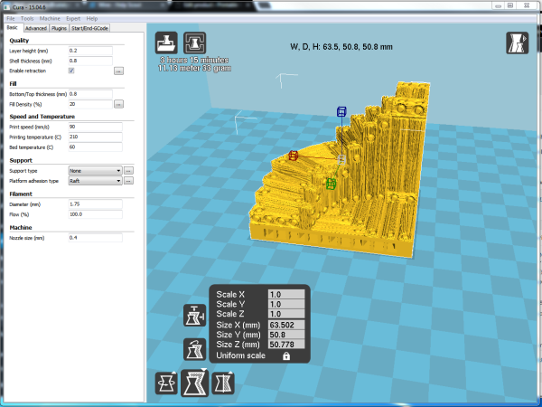Switch to the Start/End-GCode tab
This screenshot has width=542, height=407.
tap(90, 28)
